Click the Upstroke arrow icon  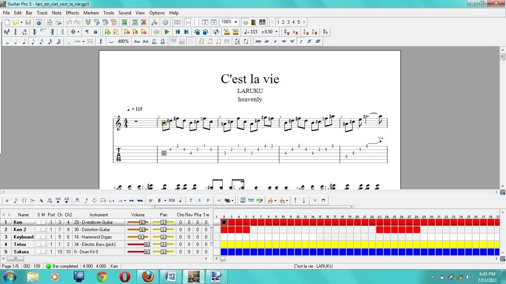point(295,200)
